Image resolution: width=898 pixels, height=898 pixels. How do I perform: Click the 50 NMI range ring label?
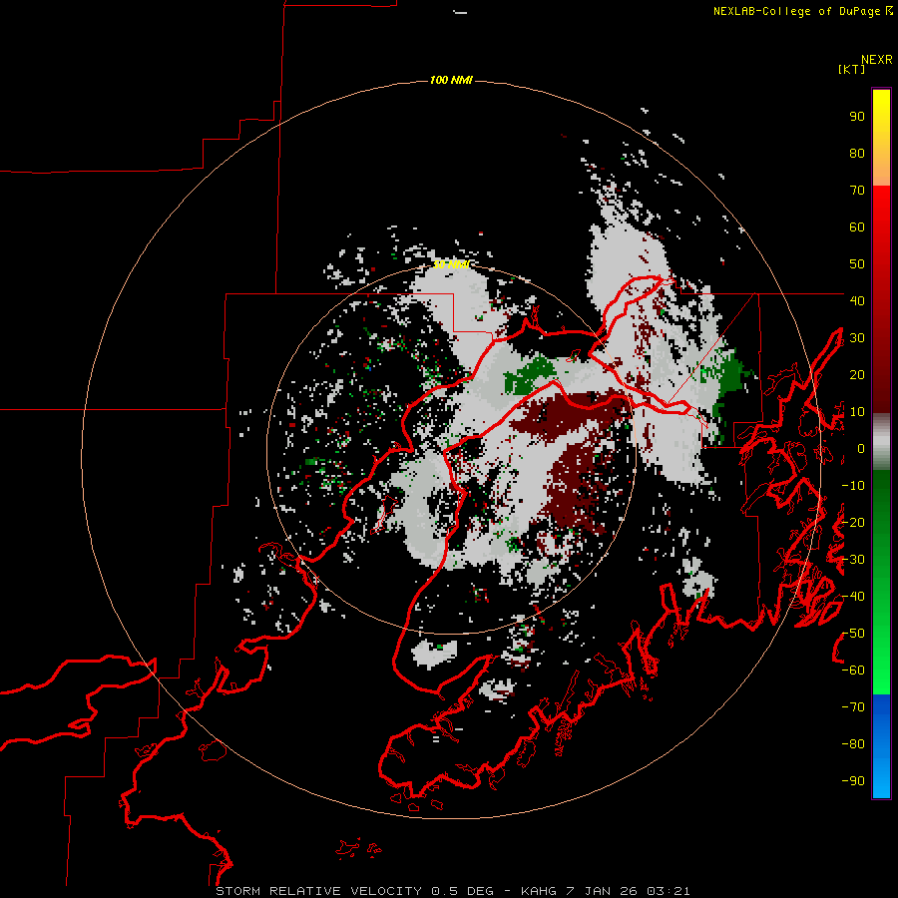point(451,264)
